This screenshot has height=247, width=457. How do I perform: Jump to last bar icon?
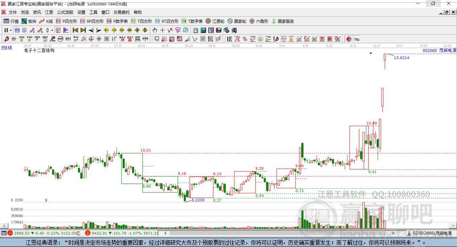tap(83, 30)
